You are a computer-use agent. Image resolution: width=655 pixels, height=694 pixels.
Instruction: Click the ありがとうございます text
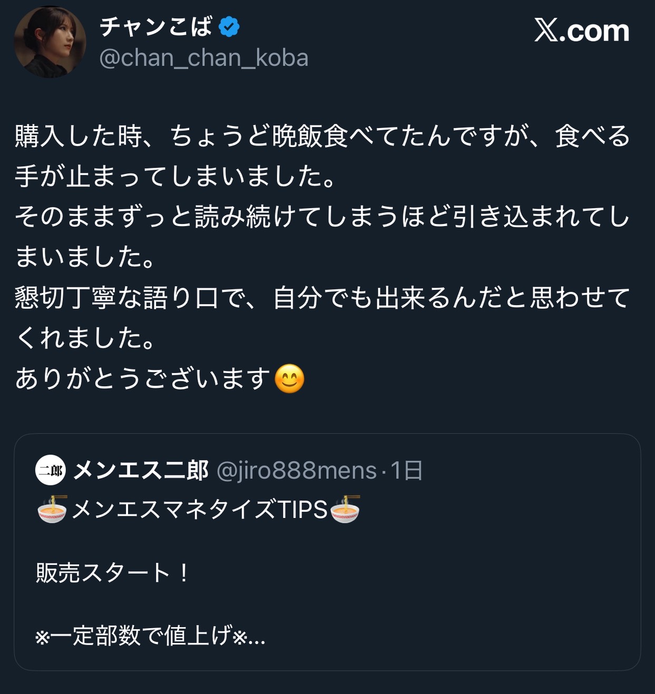point(143,378)
